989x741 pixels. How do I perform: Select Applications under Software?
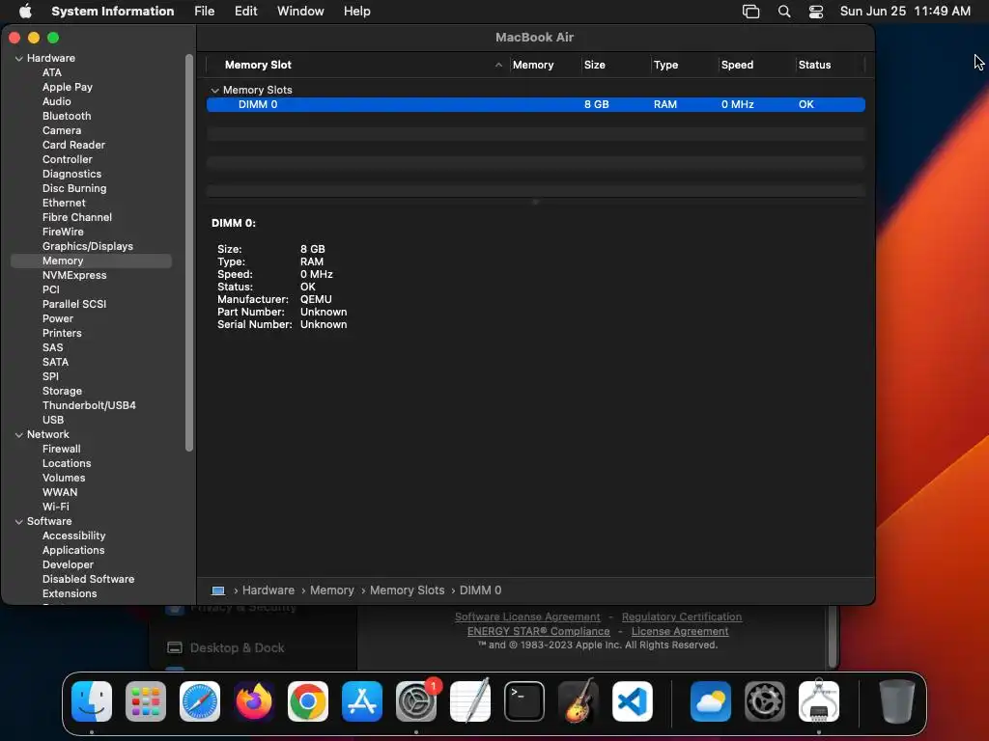[73, 551]
